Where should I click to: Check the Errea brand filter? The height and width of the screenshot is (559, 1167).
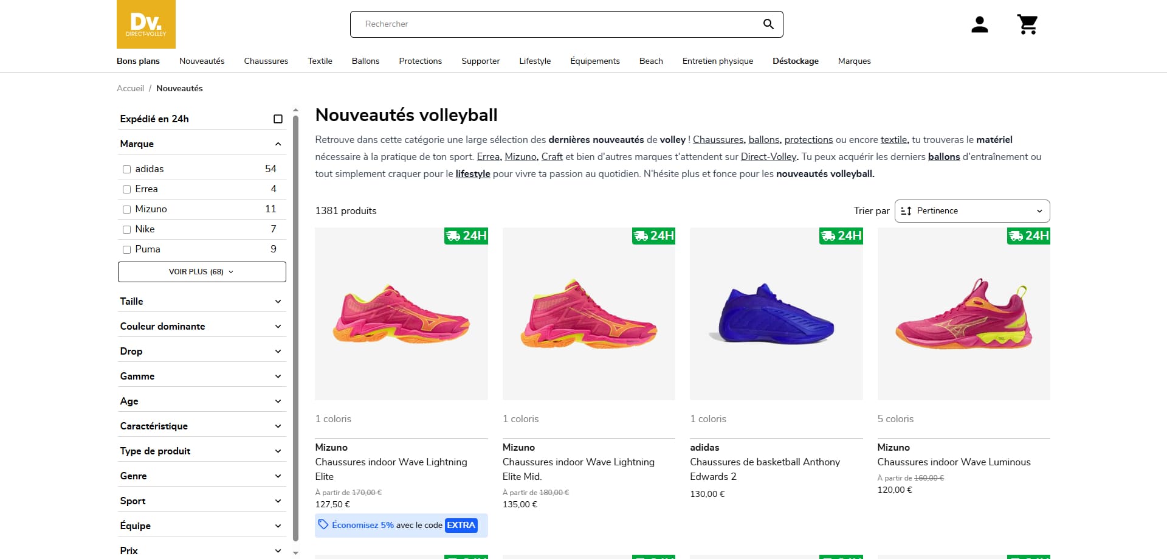click(126, 189)
